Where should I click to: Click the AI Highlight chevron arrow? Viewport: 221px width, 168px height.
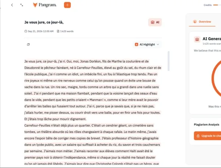[x=158, y=45]
